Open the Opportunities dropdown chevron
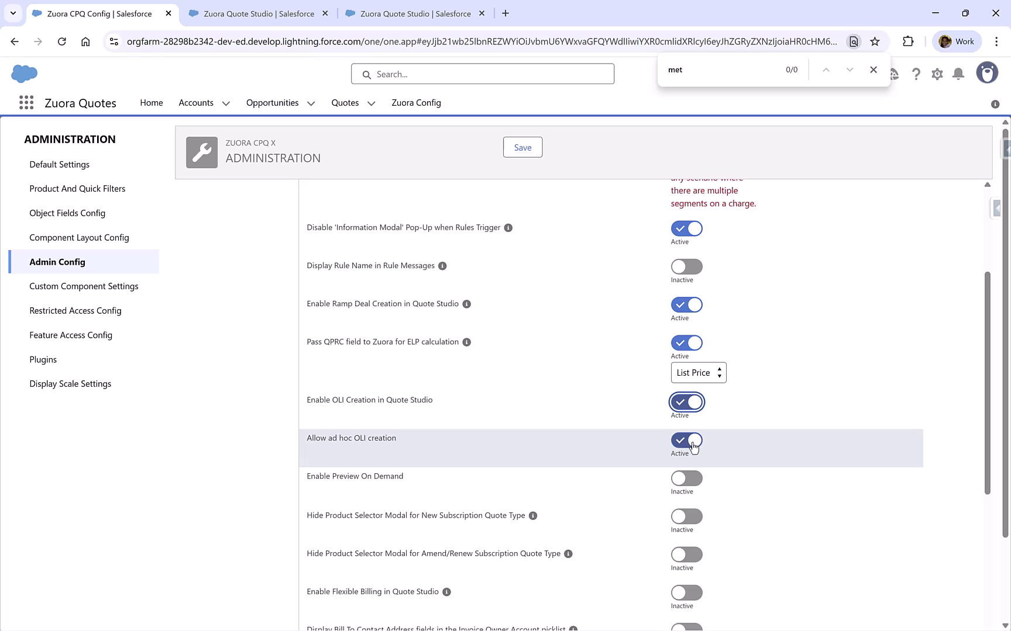The width and height of the screenshot is (1011, 631). point(311,103)
